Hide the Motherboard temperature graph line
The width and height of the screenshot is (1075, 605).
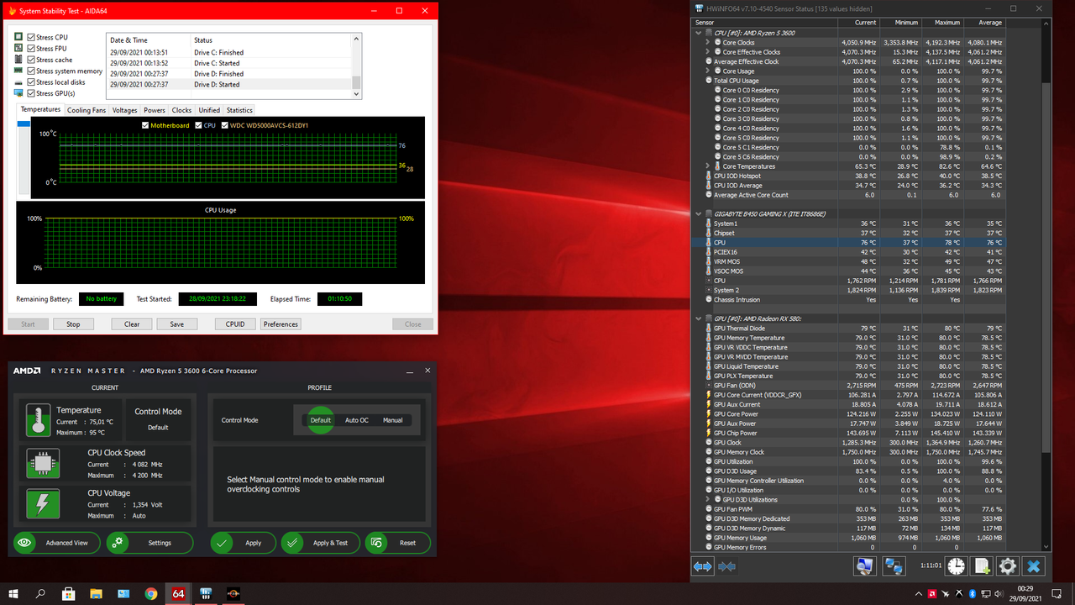(145, 125)
